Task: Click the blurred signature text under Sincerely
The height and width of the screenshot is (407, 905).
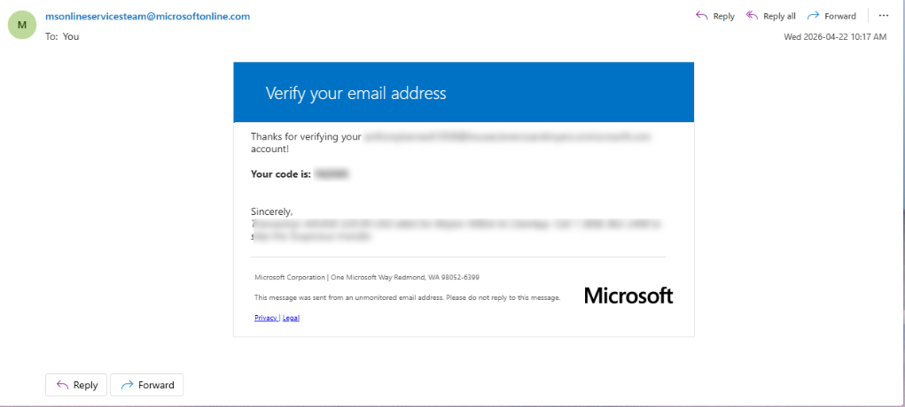Action: point(457,229)
